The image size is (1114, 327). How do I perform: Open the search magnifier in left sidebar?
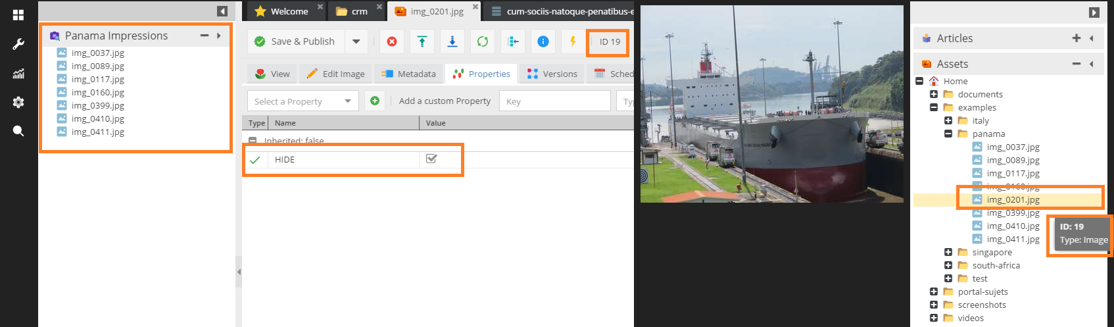pos(18,131)
